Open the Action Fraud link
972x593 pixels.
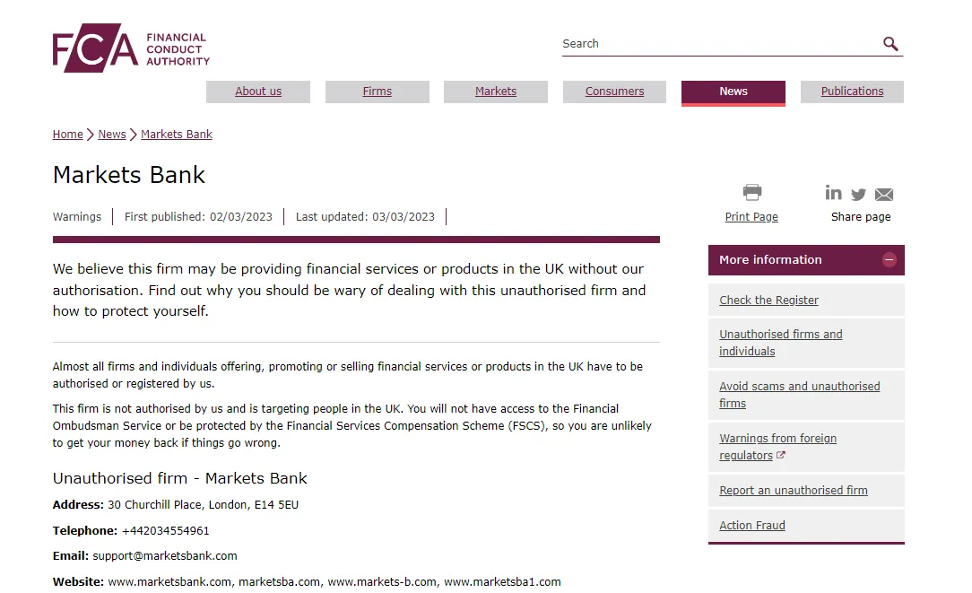(752, 526)
